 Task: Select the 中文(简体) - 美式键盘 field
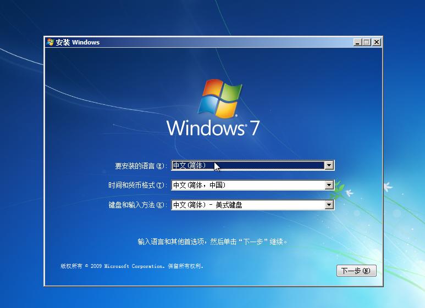coord(253,205)
